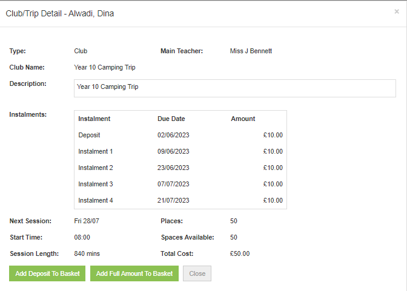
Task: Select the Instalment 2 row
Action: coord(180,168)
